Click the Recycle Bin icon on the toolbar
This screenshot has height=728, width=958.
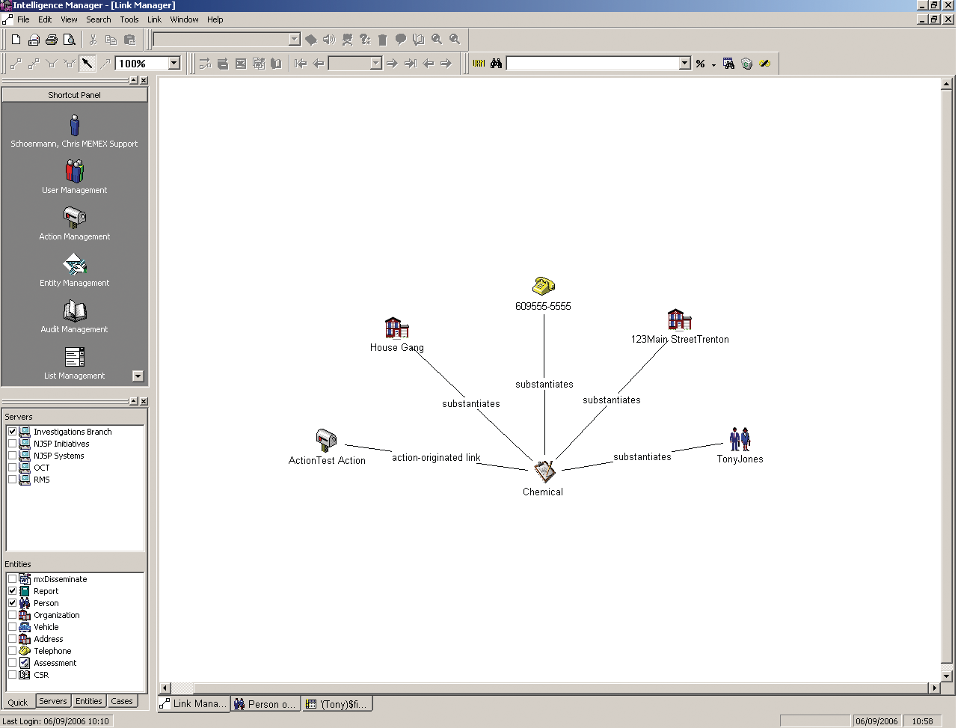(382, 40)
